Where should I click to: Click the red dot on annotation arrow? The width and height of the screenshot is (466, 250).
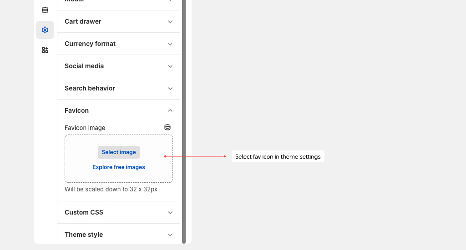(165, 156)
